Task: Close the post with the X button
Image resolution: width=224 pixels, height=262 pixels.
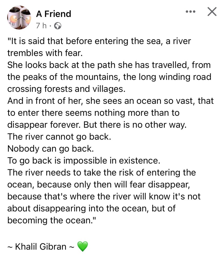Action: pyautogui.click(x=212, y=12)
